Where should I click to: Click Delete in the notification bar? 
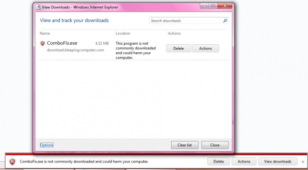[218, 162]
